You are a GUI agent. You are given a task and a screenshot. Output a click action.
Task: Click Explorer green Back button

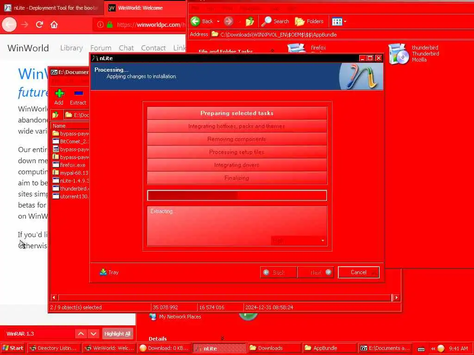tap(202, 21)
